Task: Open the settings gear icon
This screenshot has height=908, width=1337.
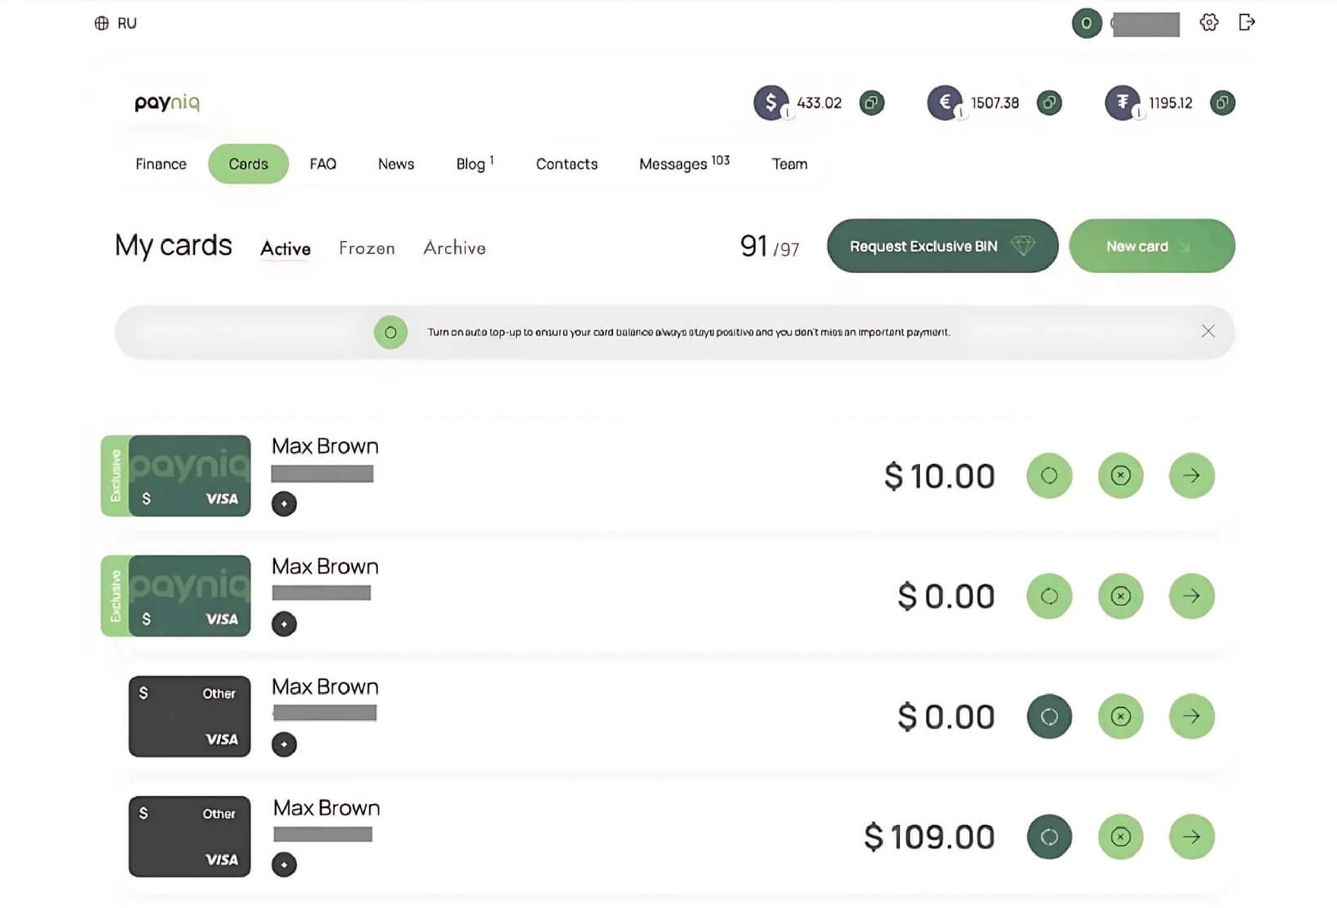Action: (x=1209, y=22)
